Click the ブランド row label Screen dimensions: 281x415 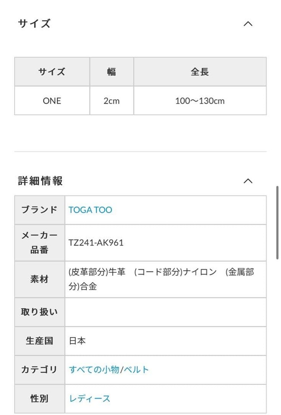pos(40,210)
